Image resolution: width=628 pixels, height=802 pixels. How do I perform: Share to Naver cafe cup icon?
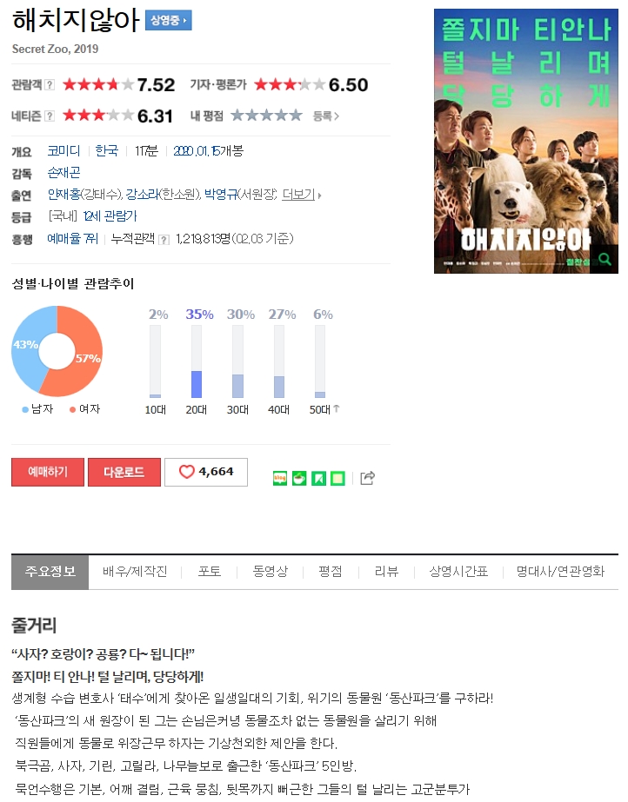299,478
